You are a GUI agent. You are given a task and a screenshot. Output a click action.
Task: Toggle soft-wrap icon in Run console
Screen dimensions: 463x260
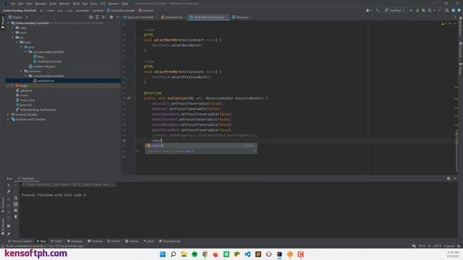[x=16, y=198]
